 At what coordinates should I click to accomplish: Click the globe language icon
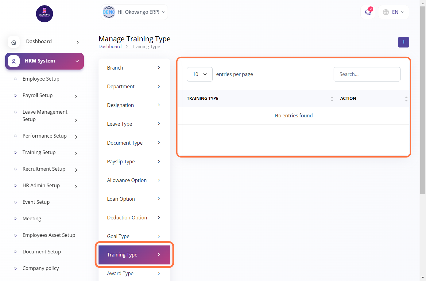[x=386, y=12]
